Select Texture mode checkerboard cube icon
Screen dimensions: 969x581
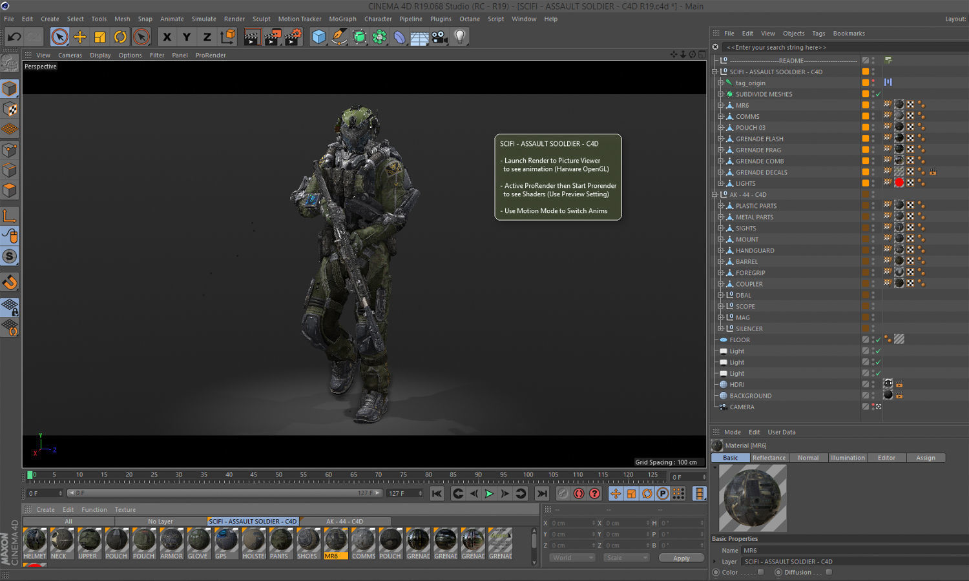10,109
